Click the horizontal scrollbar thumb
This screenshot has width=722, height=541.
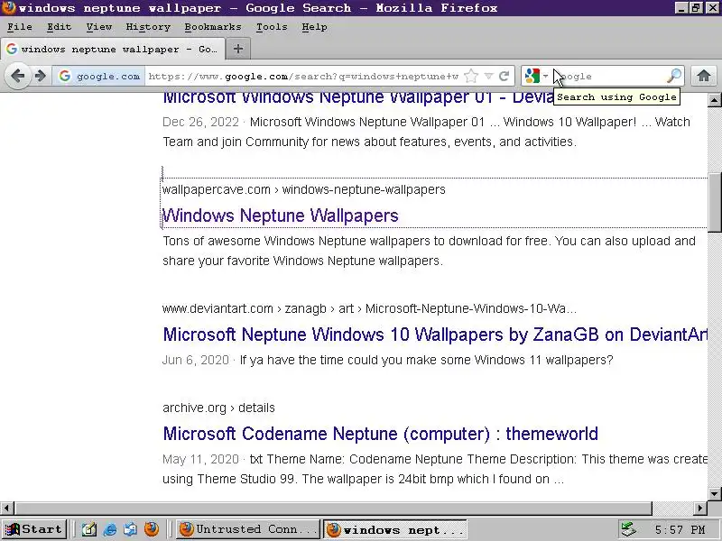click(333, 508)
